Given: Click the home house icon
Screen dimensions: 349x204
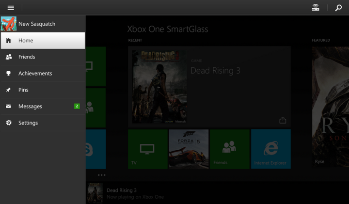Looking at the screenshot, I should (x=8, y=41).
